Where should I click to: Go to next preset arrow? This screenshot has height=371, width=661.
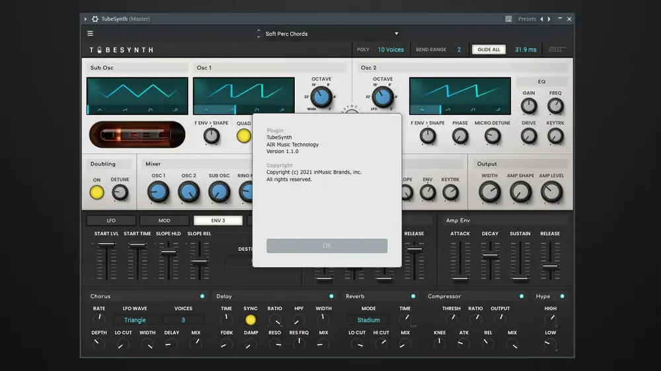(549, 19)
